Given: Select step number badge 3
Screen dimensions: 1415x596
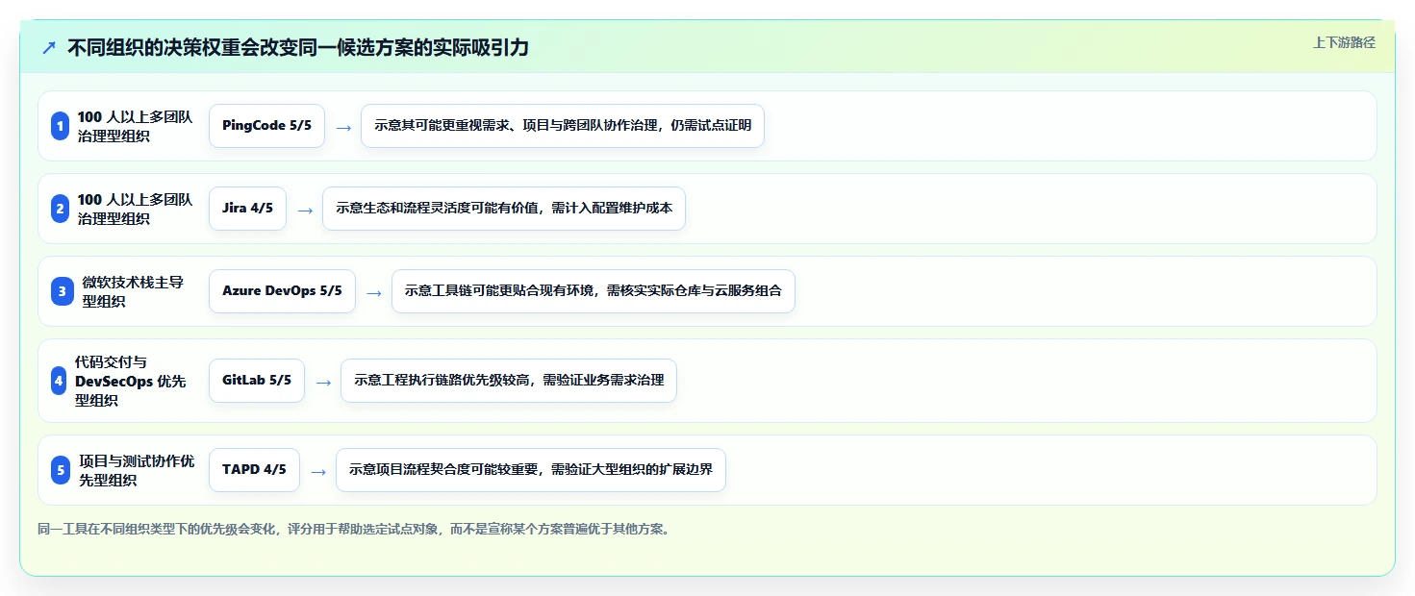Looking at the screenshot, I should click(62, 291).
